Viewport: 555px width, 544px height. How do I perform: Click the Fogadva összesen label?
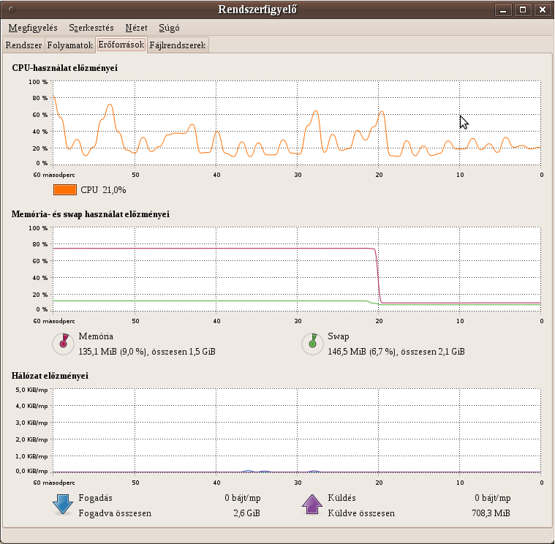[x=115, y=513]
